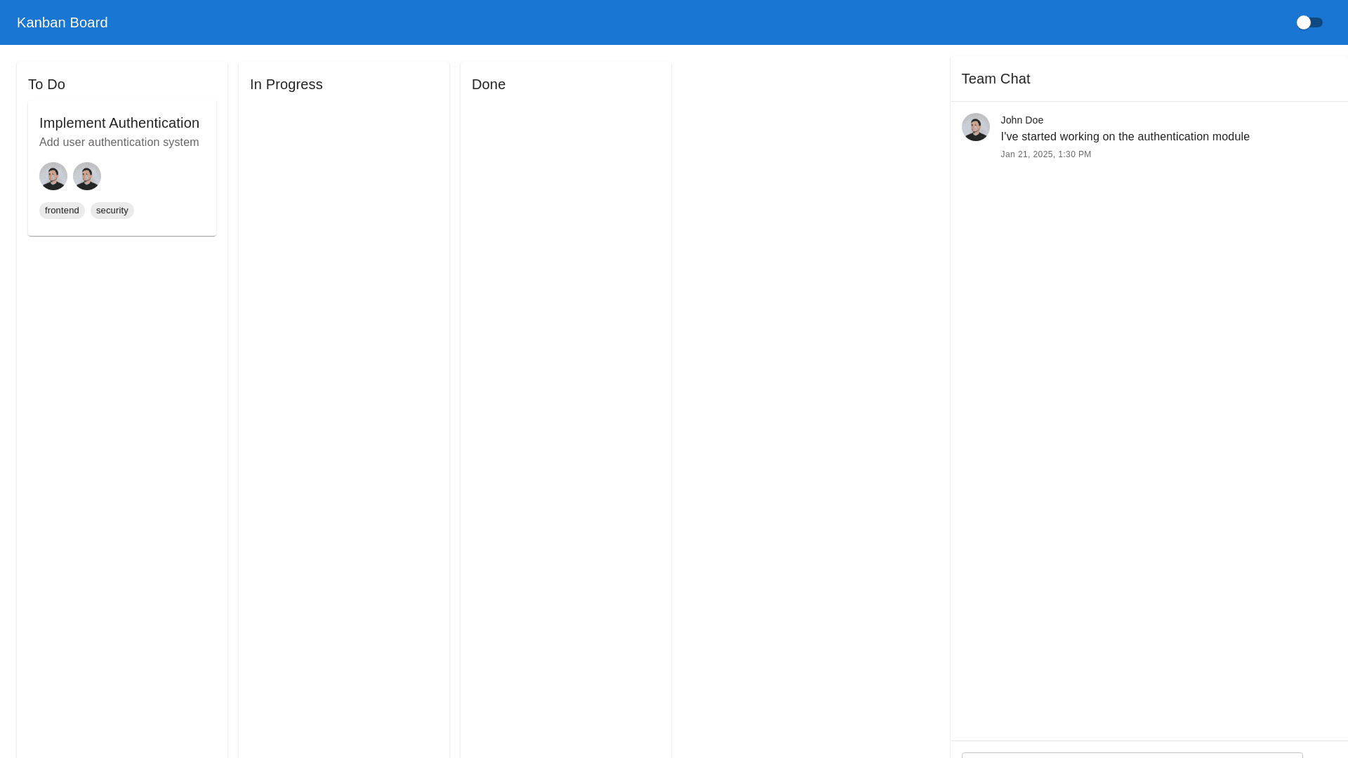Click first assignee avatar on Authentication card
The height and width of the screenshot is (758, 1348).
(53, 176)
